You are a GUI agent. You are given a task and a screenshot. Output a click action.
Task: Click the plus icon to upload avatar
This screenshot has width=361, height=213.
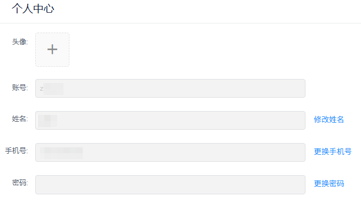52,50
